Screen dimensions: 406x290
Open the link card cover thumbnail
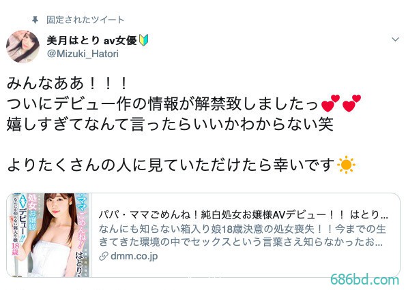point(48,235)
